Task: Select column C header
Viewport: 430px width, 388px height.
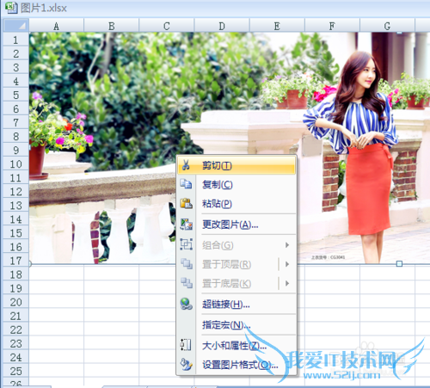Action: 167,26
